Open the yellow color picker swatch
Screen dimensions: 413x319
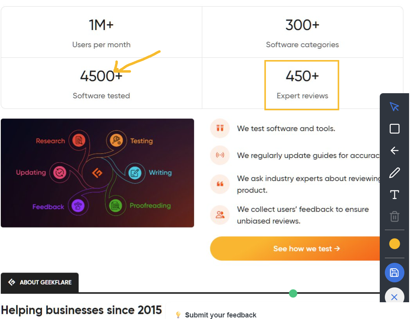coord(394,244)
